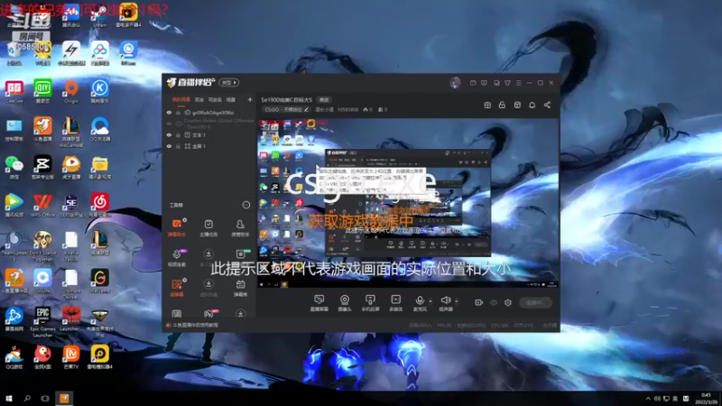Add a camera source in the bottom toolbar
This screenshot has width=722, height=406.
coord(345,303)
